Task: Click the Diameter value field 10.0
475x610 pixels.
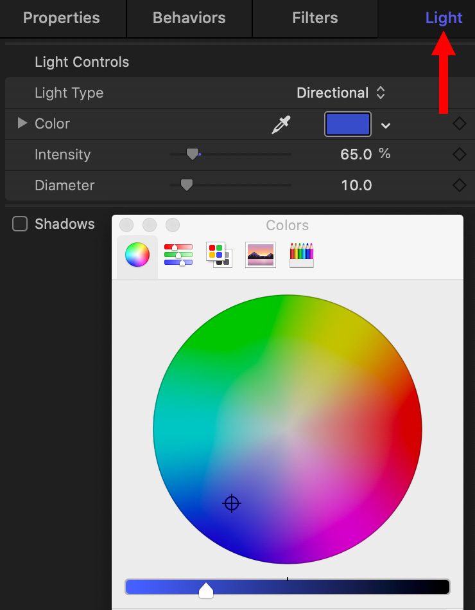Action: [x=356, y=186]
